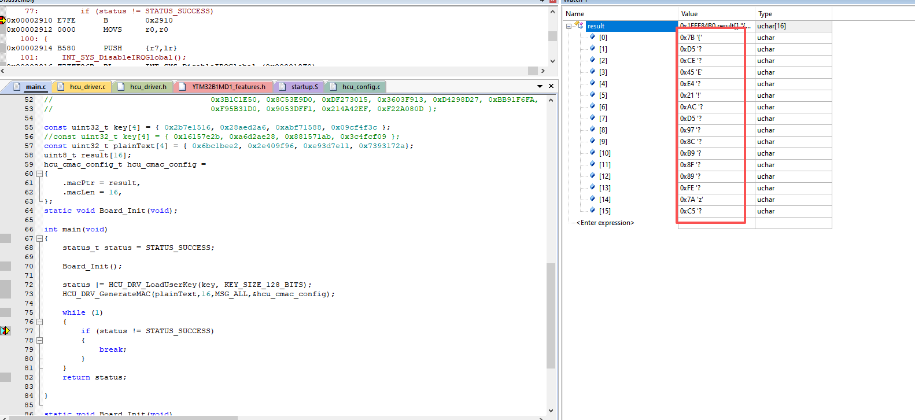Switch to the hcu_driver.h tab

(x=147, y=87)
